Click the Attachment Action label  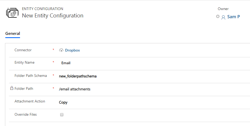click(x=30, y=101)
